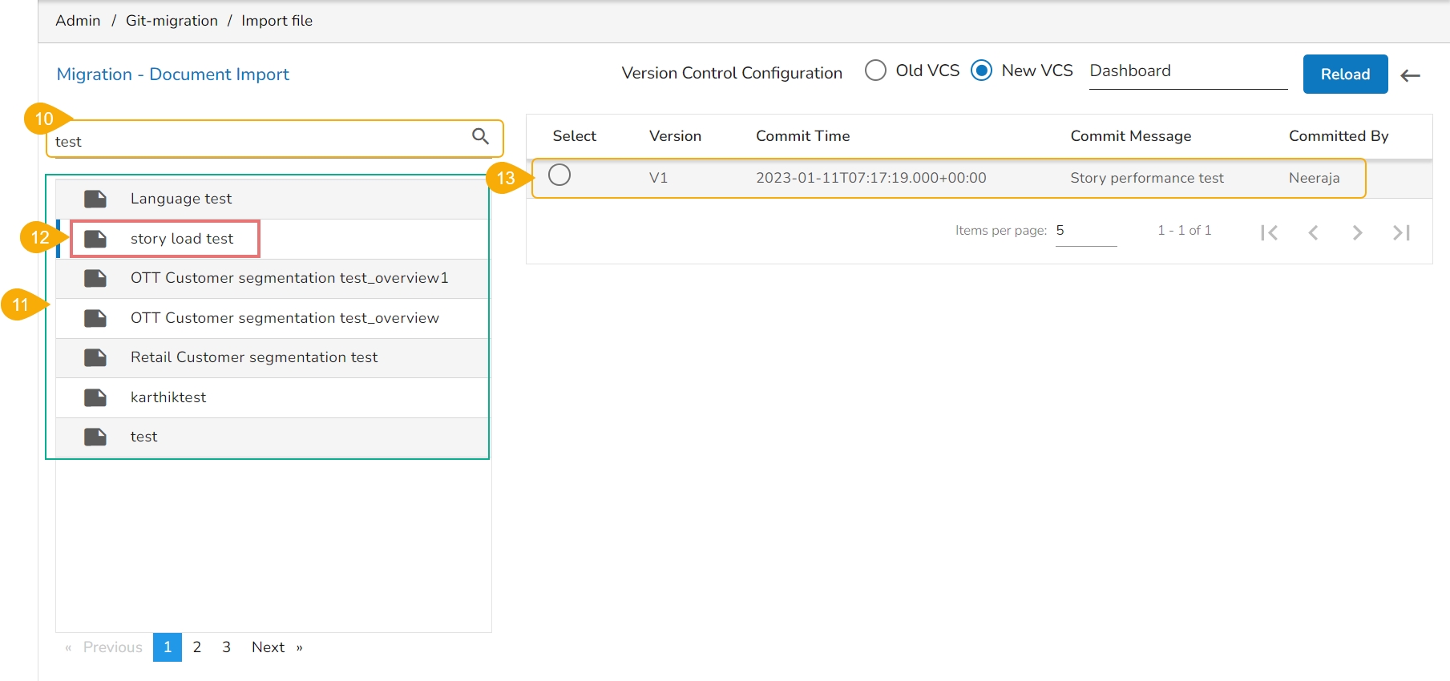Screen dimensions: 1450x681
Task: Open the story load test document
Action: pos(182,239)
